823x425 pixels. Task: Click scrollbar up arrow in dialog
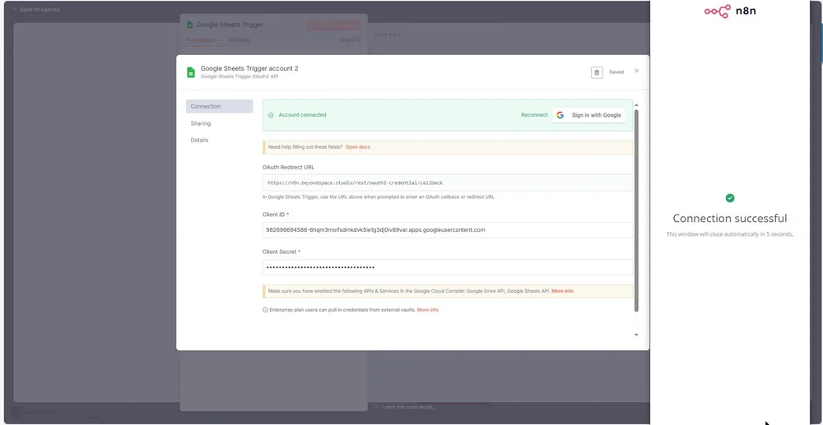(637, 104)
